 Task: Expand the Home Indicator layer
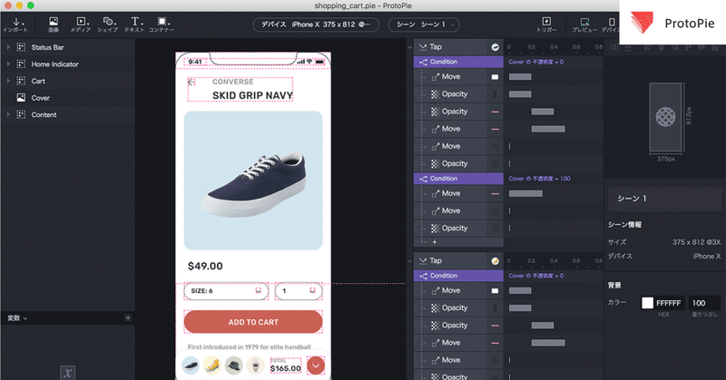pos(8,63)
